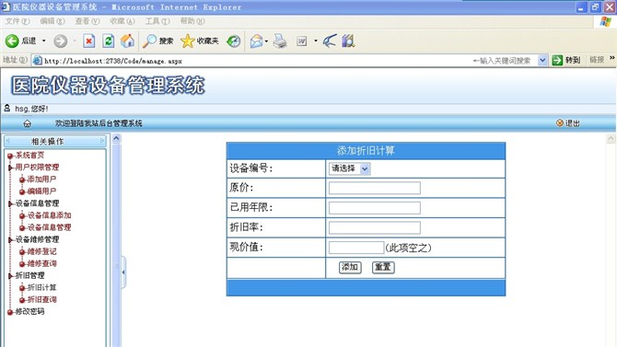Viewport: 617px width, 347px height.
Task: Open the 维修查询 sidebar link
Action: pyautogui.click(x=41, y=263)
